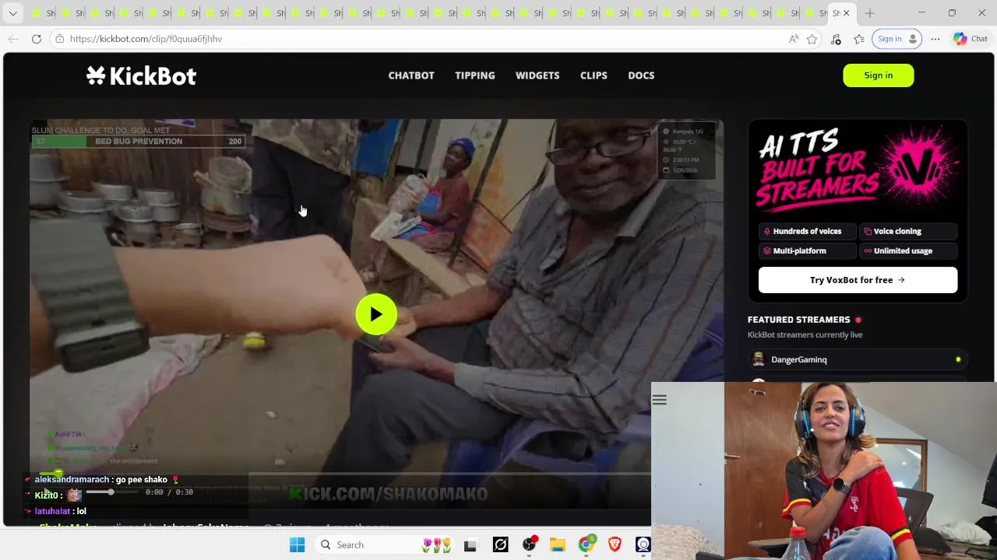Open File Explorer from taskbar
The width and height of the screenshot is (997, 560).
point(558,544)
